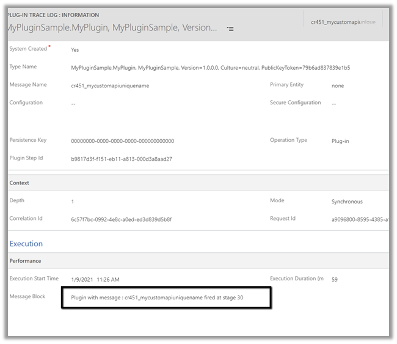The width and height of the screenshot is (397, 344).
Task: Click the Primary Entity value none
Action: click(x=338, y=86)
